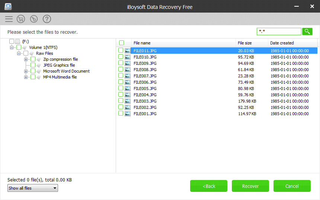Click the folder icon beside Microsoft Word Document
Image resolution: width=320 pixels, height=200 pixels.
point(39,71)
